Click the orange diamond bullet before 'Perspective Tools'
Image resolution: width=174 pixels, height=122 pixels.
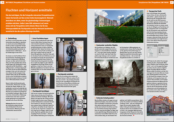[x=147, y=11]
